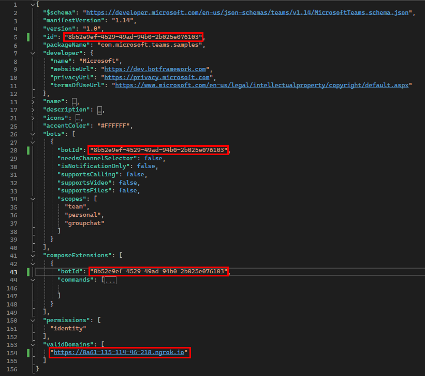Expand the collapsed "commands" ellipsis box
This screenshot has height=376, width=425.
point(111,280)
